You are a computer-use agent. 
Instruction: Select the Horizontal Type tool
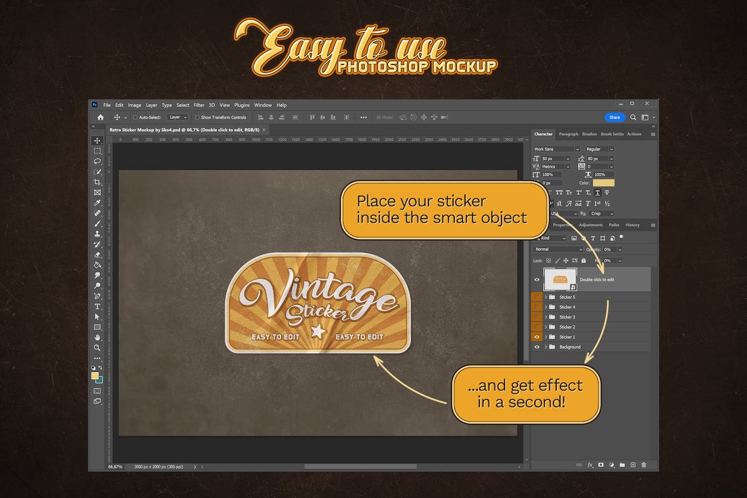coord(97,307)
